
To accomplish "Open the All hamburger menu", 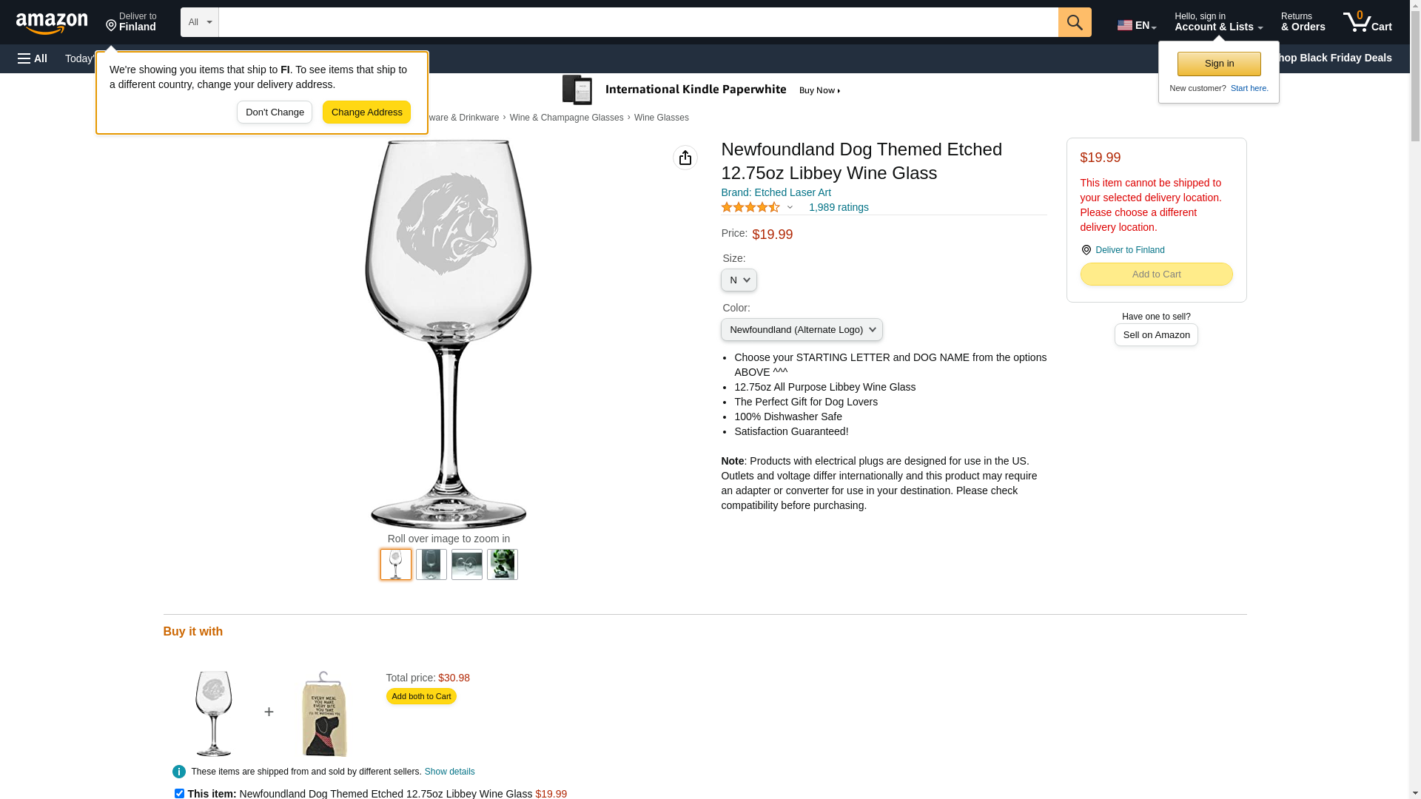I will (33, 58).
